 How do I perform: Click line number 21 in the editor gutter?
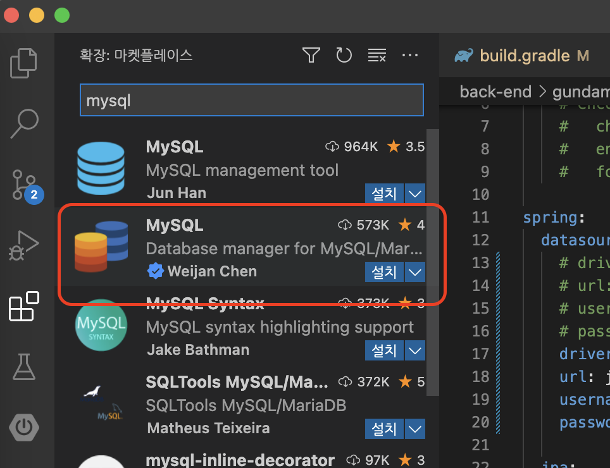point(480,445)
